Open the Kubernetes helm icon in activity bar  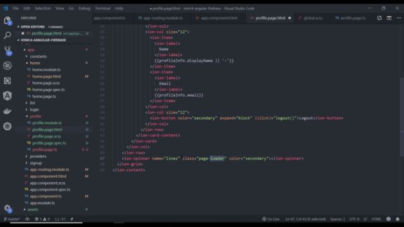pos(7,126)
